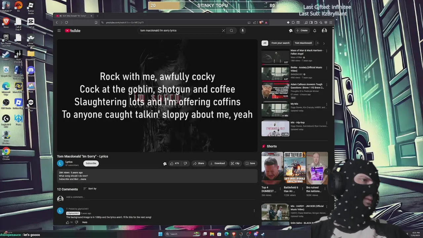Start voice search with the microphone
This screenshot has height=238, width=423.
(x=243, y=30)
